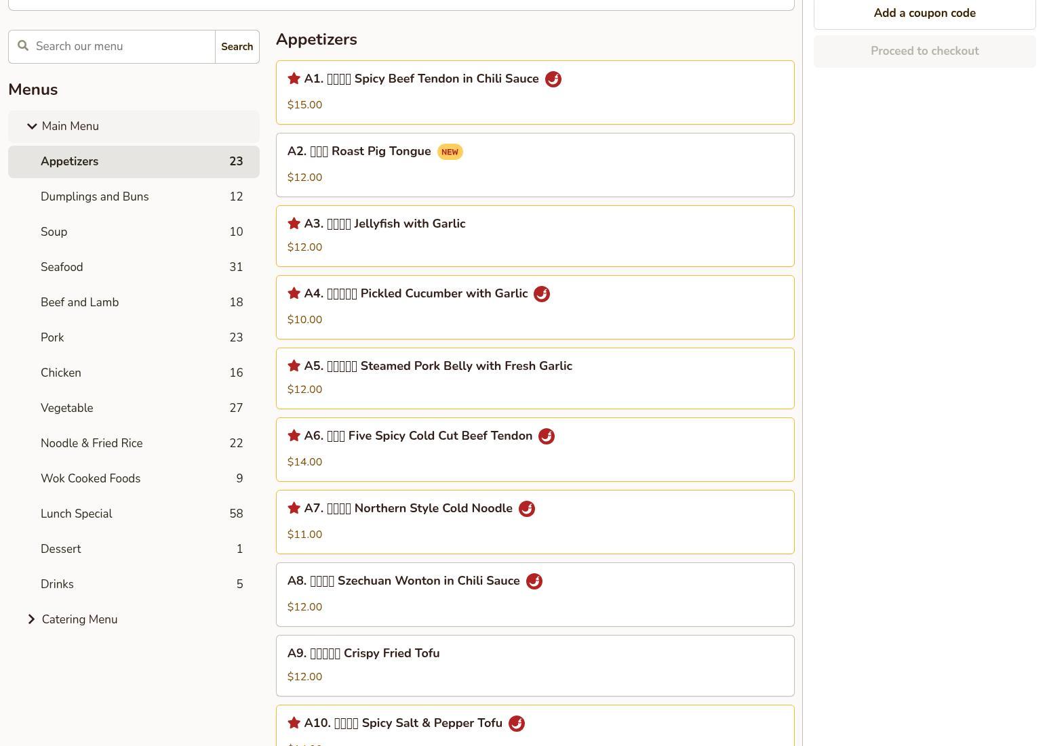Click the $15.00 price of A1
Viewport: 1047px width, 746px height.
click(x=304, y=105)
